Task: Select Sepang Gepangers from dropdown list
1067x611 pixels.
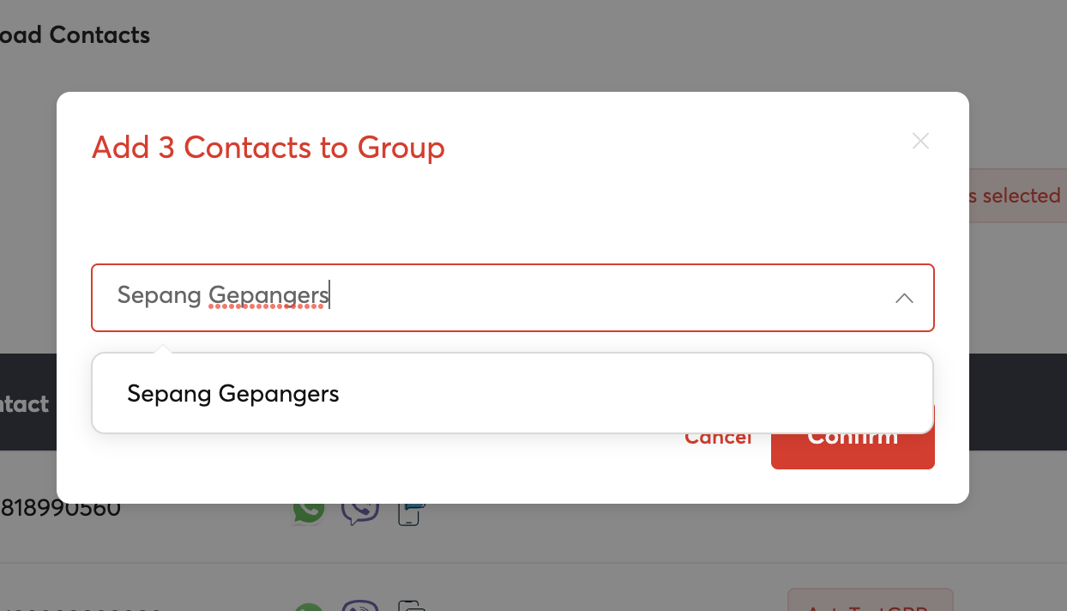Action: (233, 394)
